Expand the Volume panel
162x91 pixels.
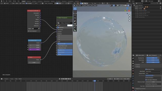point(138,65)
